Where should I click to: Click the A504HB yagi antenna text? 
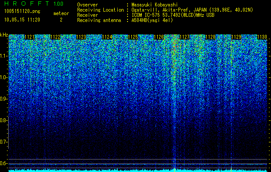152,20
